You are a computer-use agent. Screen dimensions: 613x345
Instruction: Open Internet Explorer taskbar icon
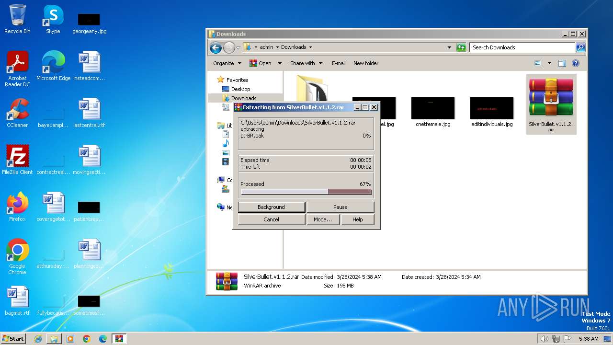click(x=38, y=339)
